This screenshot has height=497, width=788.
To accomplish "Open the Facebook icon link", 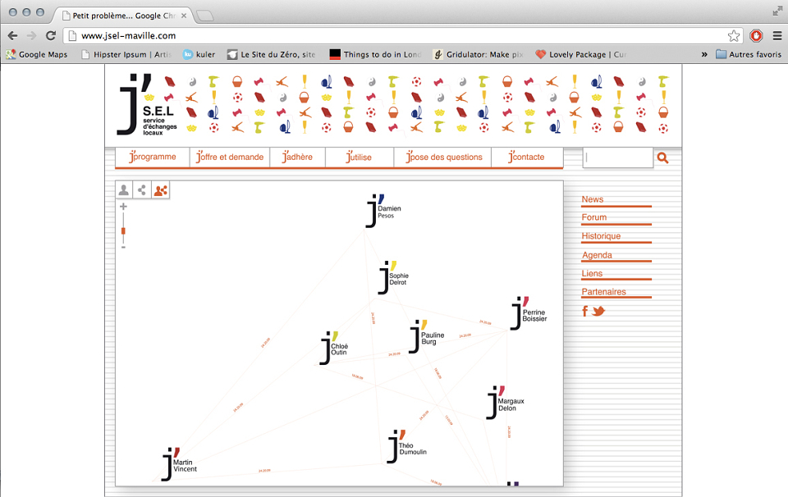I will [x=585, y=312].
